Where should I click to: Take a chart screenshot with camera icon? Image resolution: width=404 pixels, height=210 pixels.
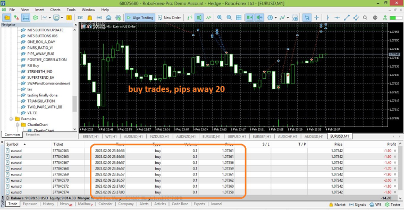pyautogui.click(x=295, y=18)
